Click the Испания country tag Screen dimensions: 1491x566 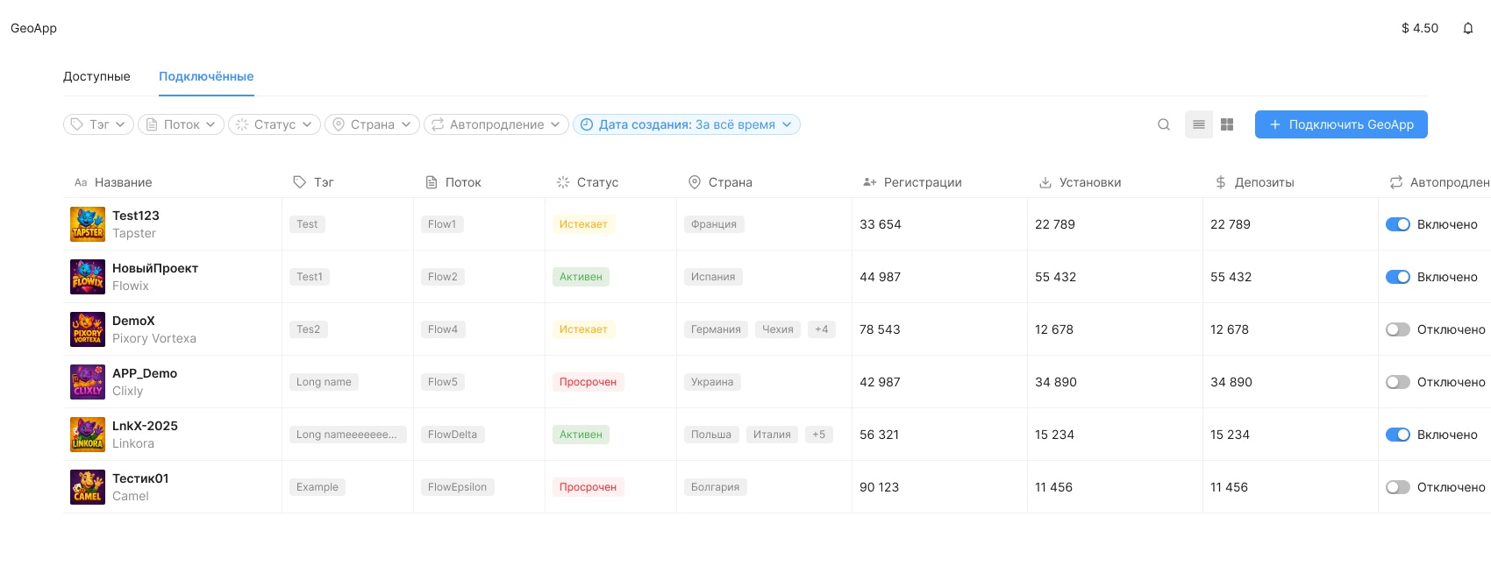pyautogui.click(x=713, y=277)
